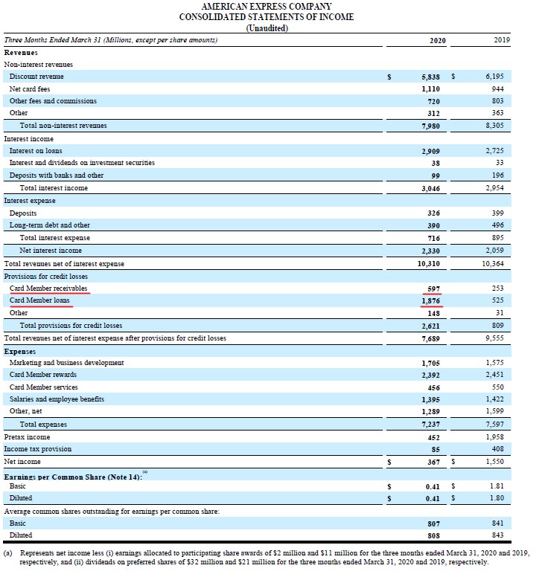Click the American Express Company title

click(x=266, y=6)
